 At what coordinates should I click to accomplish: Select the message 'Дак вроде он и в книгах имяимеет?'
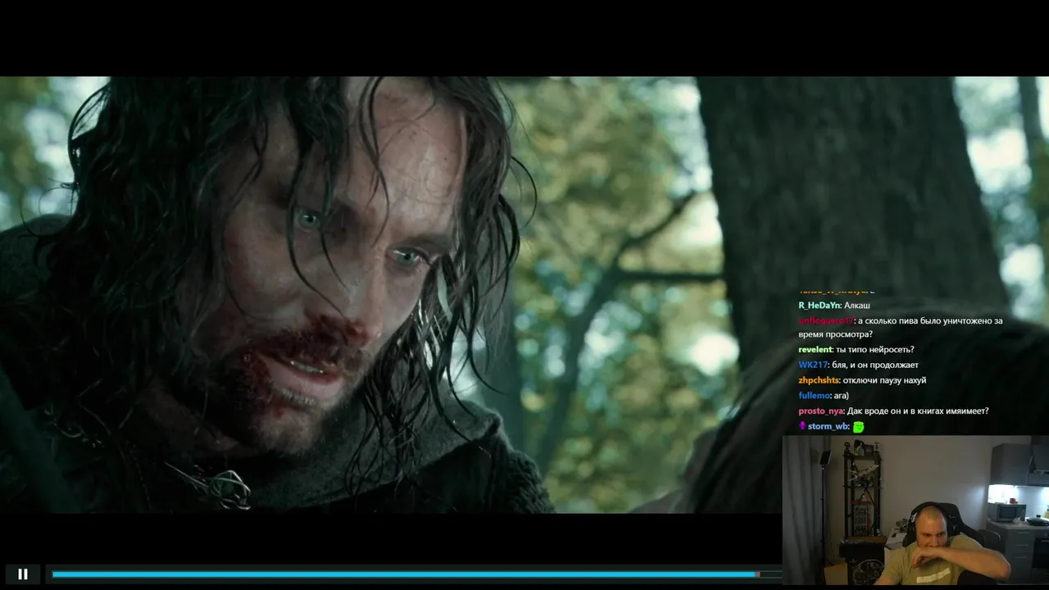pos(918,411)
